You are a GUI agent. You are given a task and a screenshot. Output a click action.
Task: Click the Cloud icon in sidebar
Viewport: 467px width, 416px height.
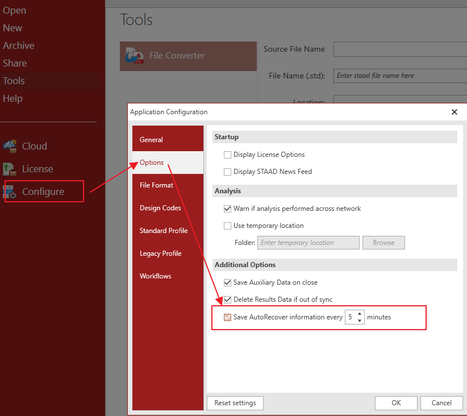click(10, 146)
